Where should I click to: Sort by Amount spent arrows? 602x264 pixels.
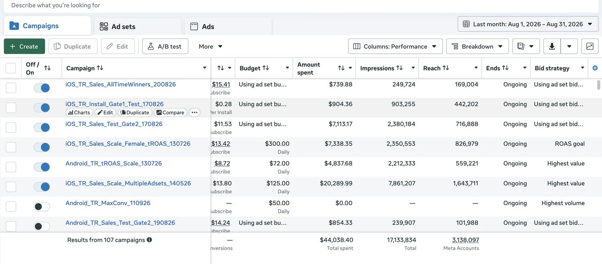(x=341, y=68)
